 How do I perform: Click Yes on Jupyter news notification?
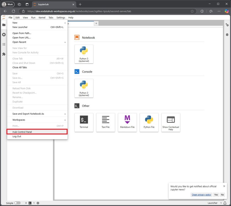[216, 195]
